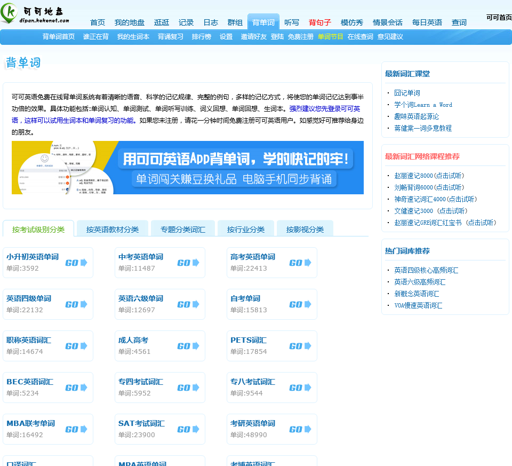This screenshot has width=512, height=466.
Task: Switch to the 专题分类词汇 tab
Action: click(183, 228)
